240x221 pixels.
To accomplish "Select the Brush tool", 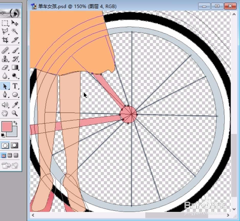I will coord(15,51).
